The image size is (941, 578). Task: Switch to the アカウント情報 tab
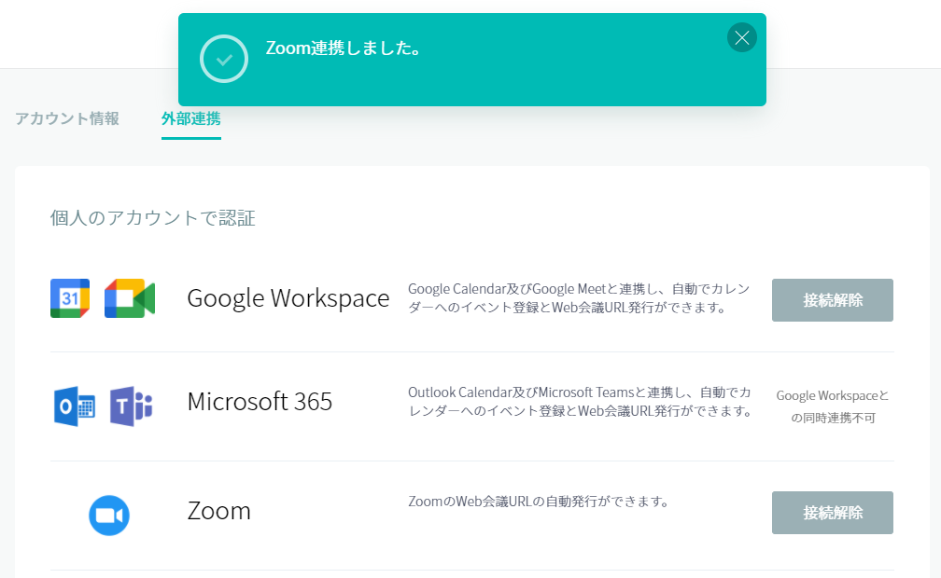pos(67,118)
